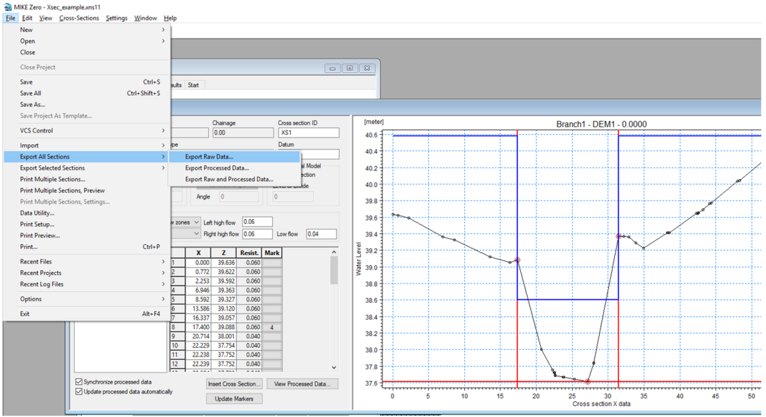Uncheck Update processed data automatically
This screenshot has height=417, width=766.
coord(79,392)
